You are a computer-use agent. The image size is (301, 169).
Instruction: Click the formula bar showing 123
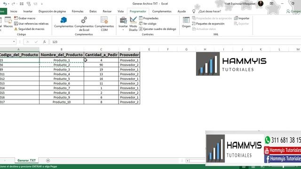click(175, 42)
